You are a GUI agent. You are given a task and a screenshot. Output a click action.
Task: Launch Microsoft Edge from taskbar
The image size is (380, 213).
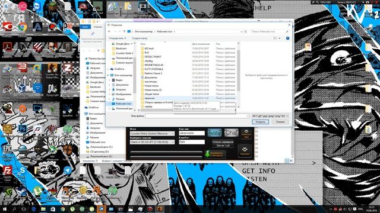point(33,209)
